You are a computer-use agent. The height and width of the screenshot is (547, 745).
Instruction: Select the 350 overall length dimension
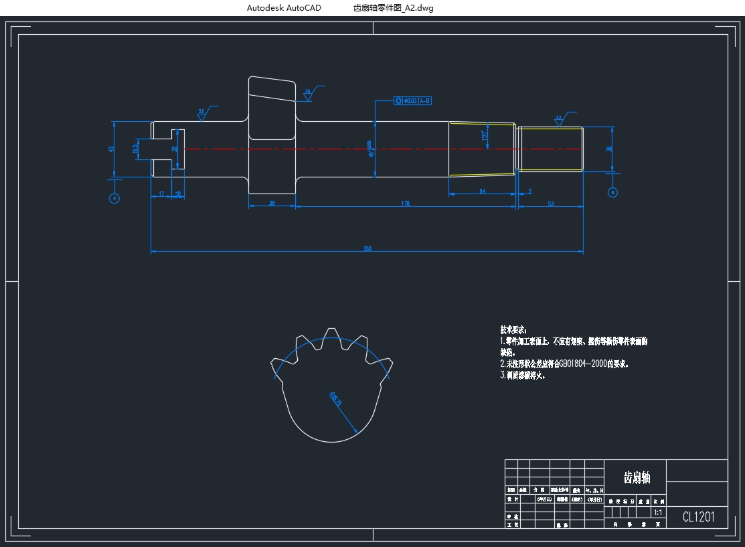pos(367,249)
